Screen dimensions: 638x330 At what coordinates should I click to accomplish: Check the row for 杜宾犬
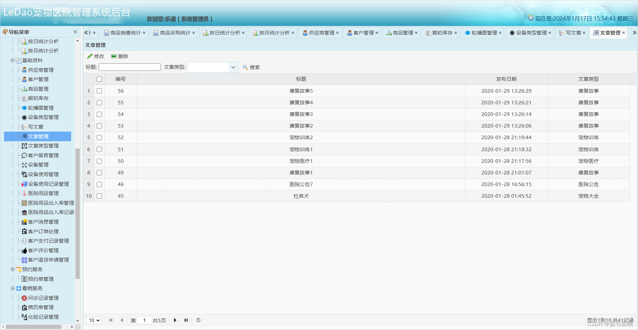tap(99, 196)
